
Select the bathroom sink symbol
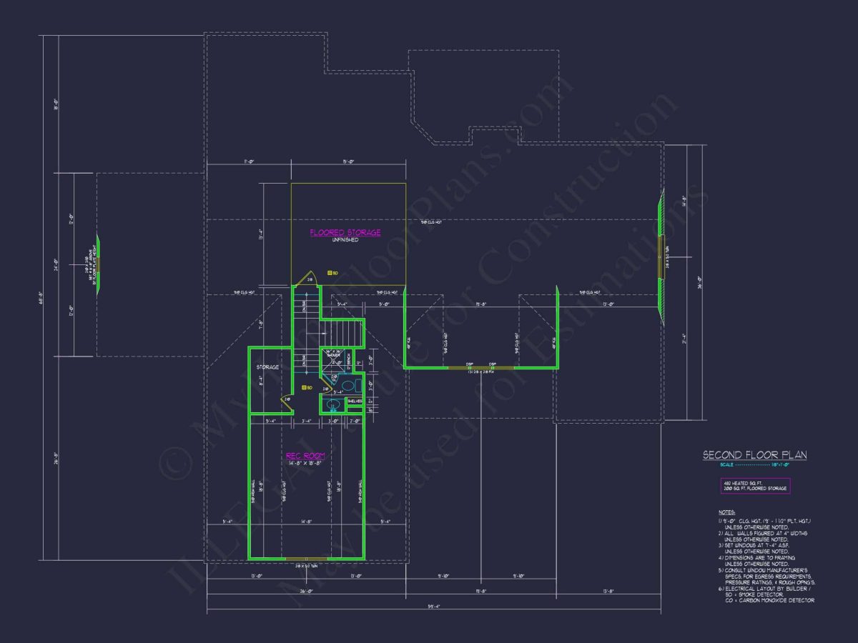click(x=332, y=405)
